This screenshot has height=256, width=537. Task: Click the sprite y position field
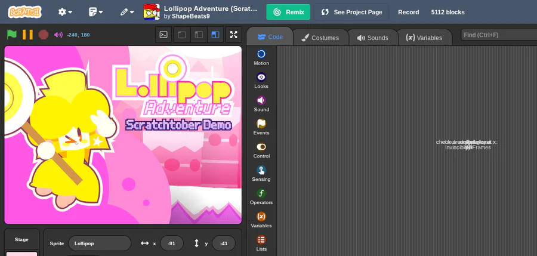(224, 243)
